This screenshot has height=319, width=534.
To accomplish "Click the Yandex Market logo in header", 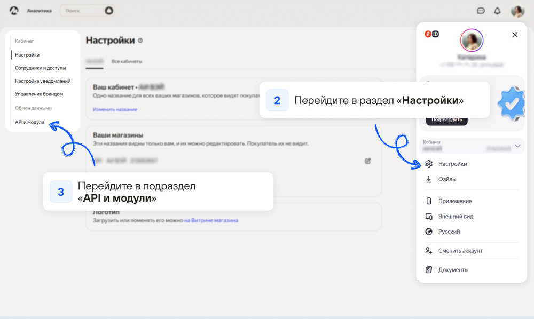I will point(14,11).
